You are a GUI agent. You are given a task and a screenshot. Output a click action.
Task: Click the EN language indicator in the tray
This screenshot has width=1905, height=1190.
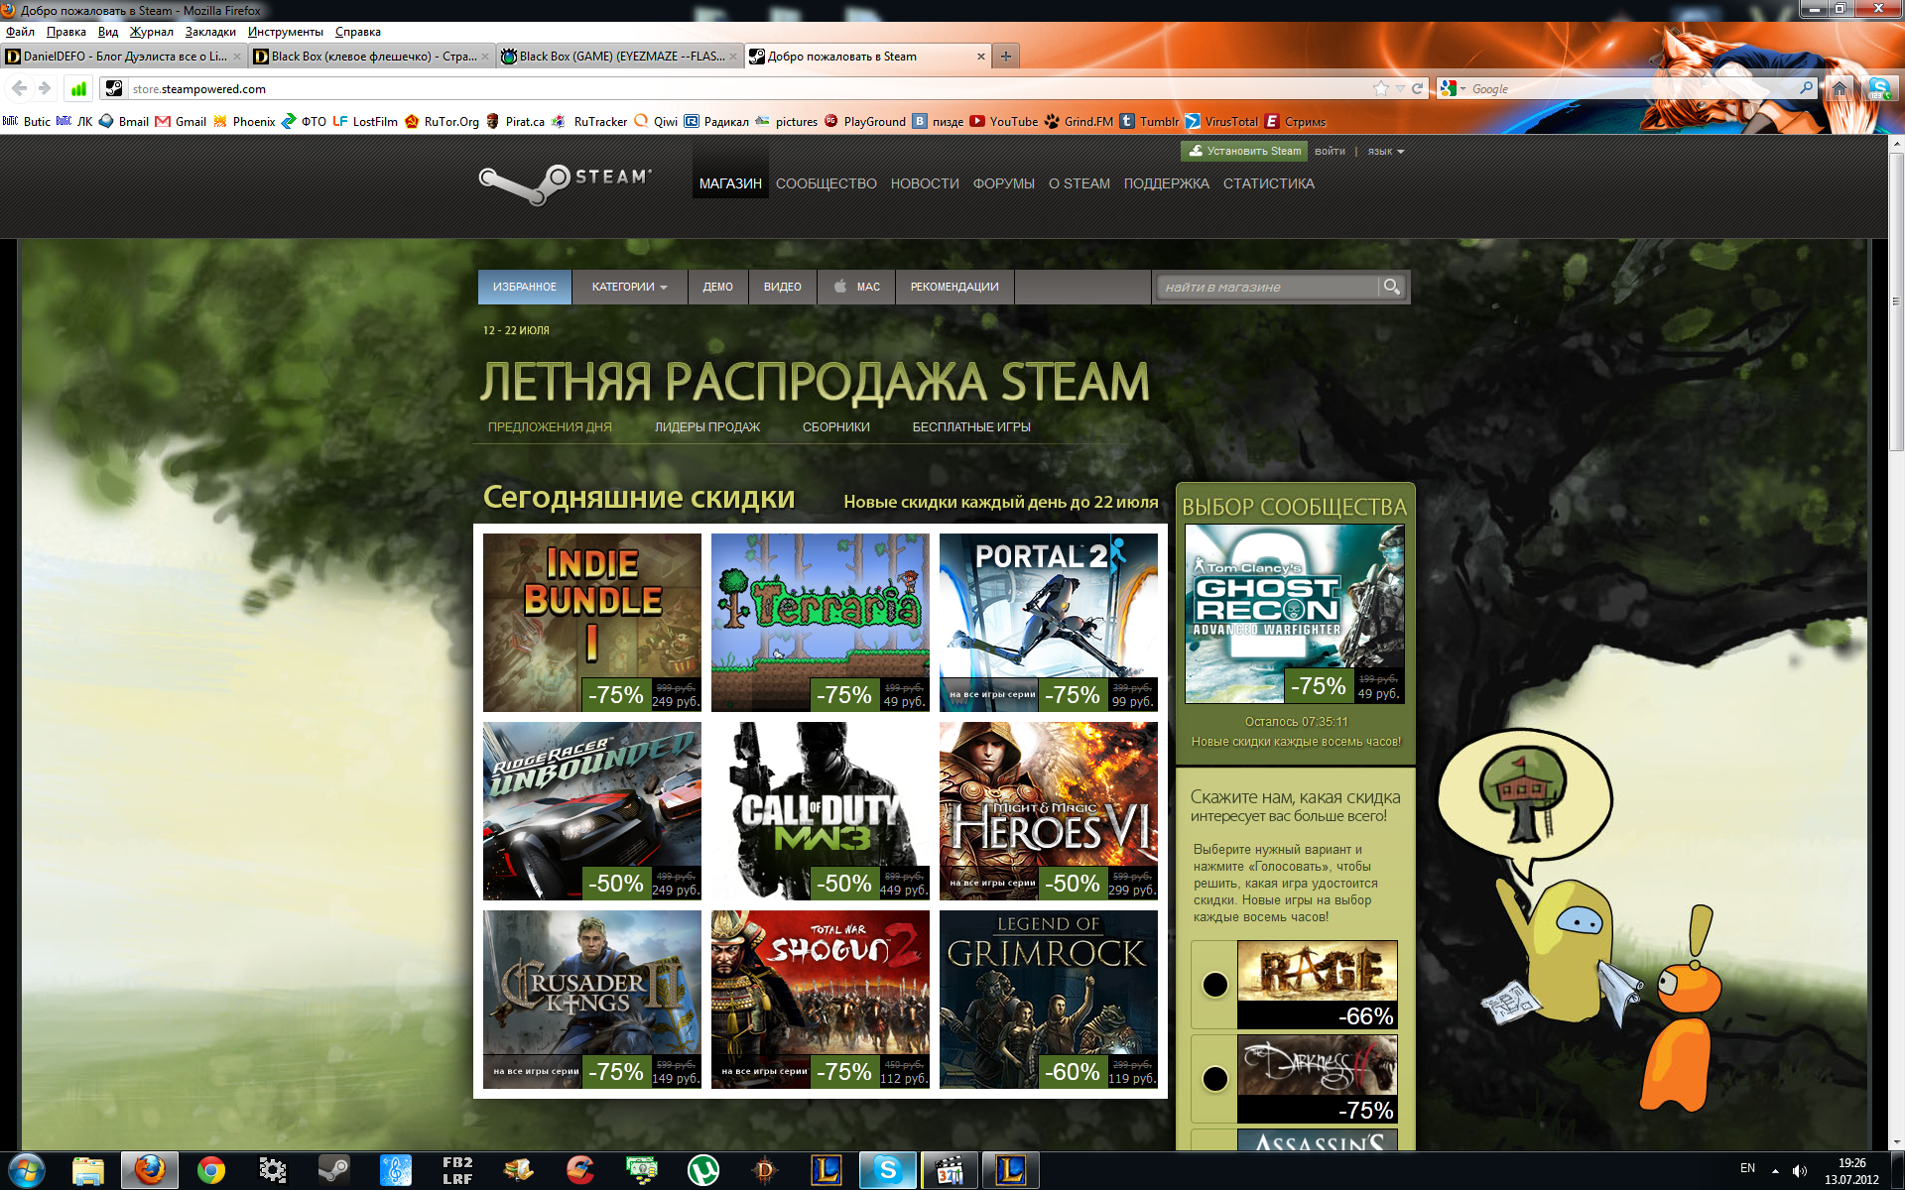(1747, 1168)
